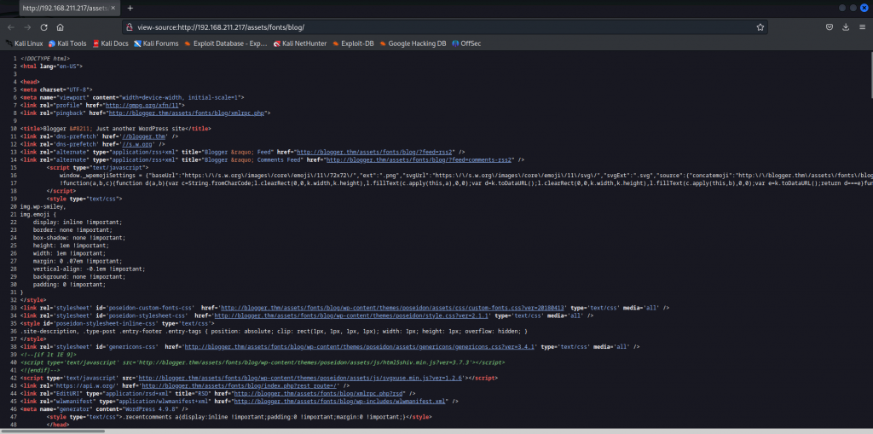Screen dimensions: 873x434
Task: Open the Downloads panel
Action: pos(846,27)
